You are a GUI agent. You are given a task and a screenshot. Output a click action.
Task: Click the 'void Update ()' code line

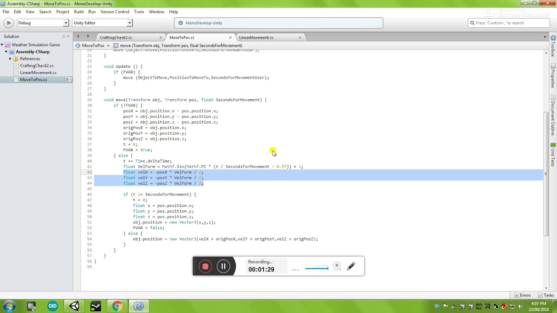click(x=123, y=67)
